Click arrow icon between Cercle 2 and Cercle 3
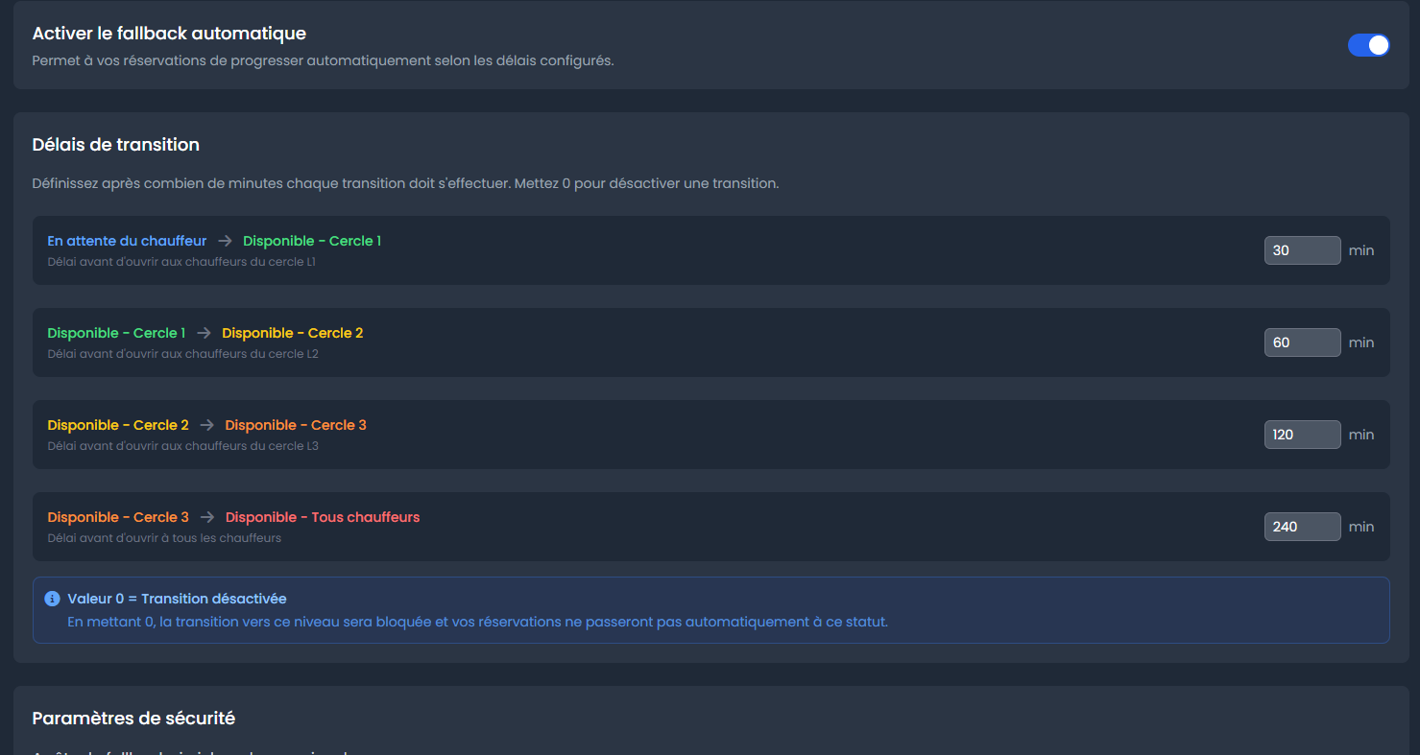1420x755 pixels. [x=207, y=425]
